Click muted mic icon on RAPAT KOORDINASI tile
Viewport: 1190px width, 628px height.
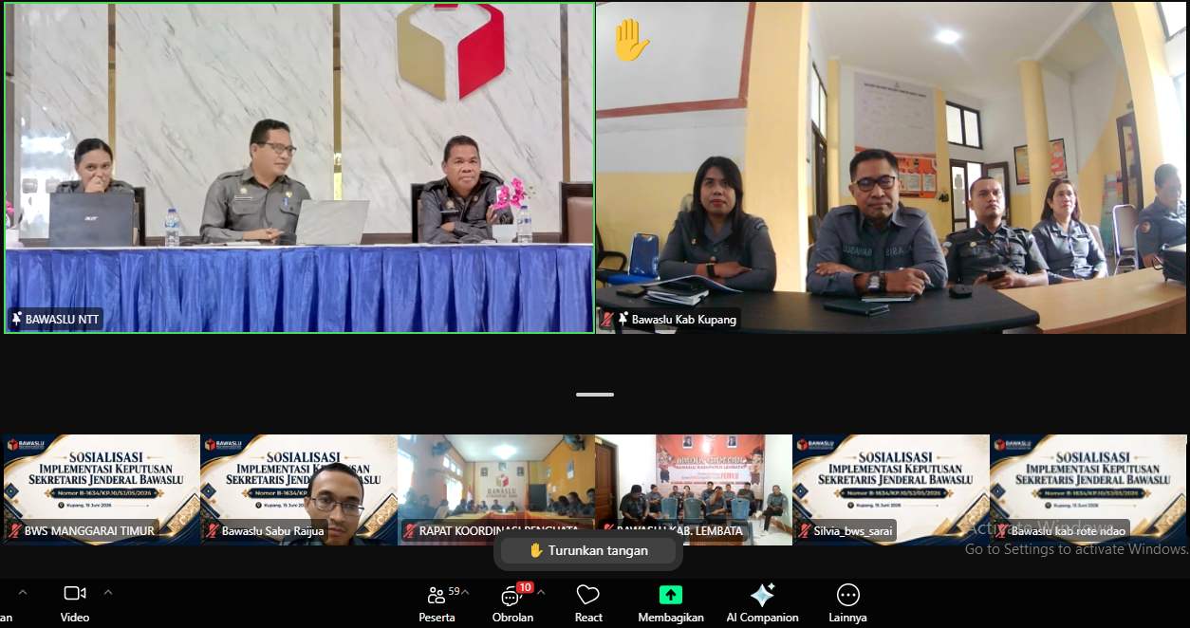[410, 531]
